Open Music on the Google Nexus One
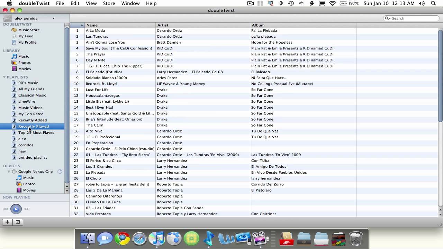 28,178
